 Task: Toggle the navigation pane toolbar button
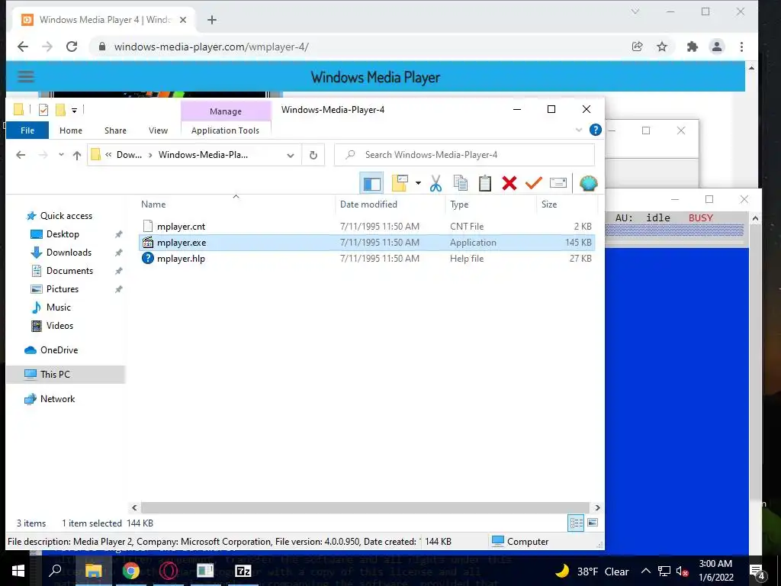(371, 183)
